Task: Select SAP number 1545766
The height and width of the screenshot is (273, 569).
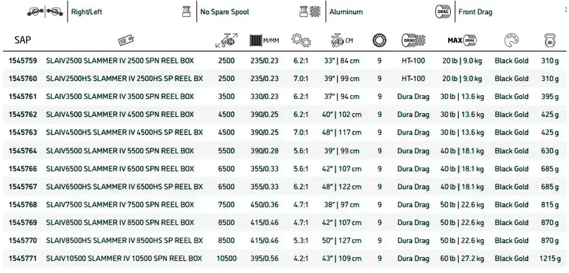Action: coord(23,169)
